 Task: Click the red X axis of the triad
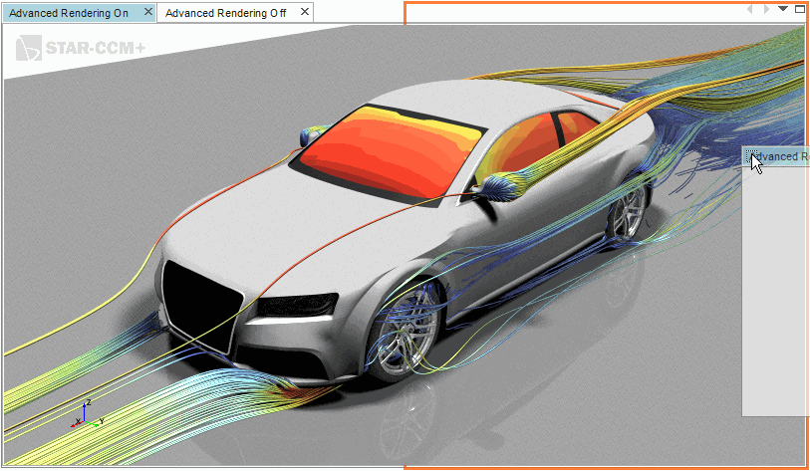click(x=77, y=424)
